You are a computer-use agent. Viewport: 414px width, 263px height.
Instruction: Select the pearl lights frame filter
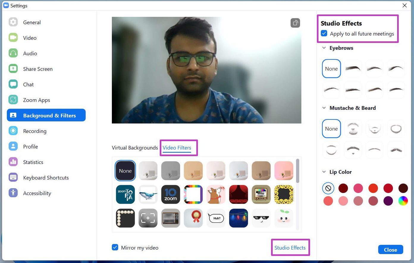tap(125, 218)
